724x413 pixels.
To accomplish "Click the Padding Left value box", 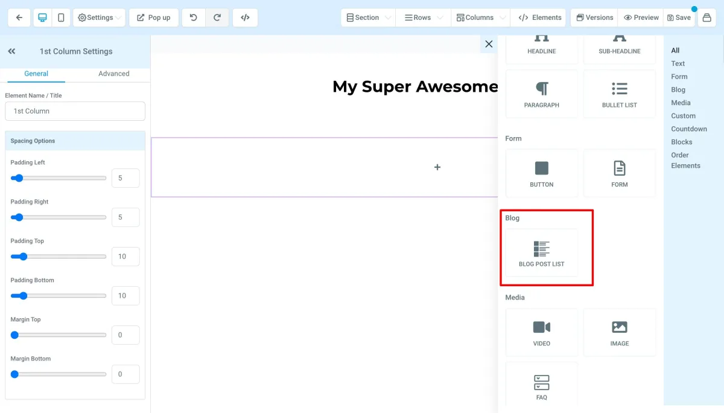I will point(125,178).
